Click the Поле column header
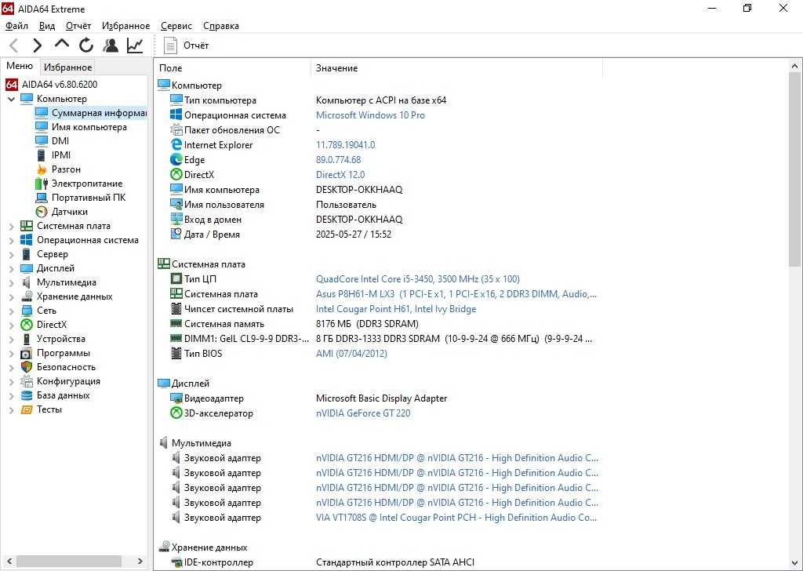 232,68
